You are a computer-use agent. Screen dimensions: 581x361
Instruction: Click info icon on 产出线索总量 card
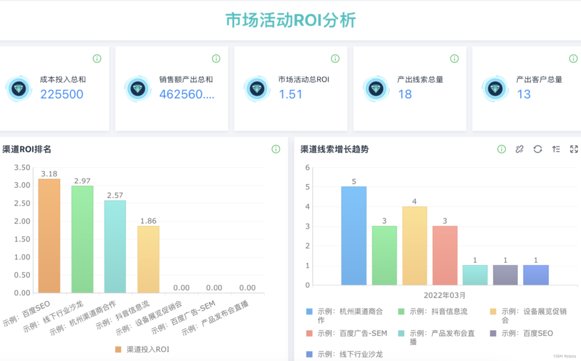point(454,58)
